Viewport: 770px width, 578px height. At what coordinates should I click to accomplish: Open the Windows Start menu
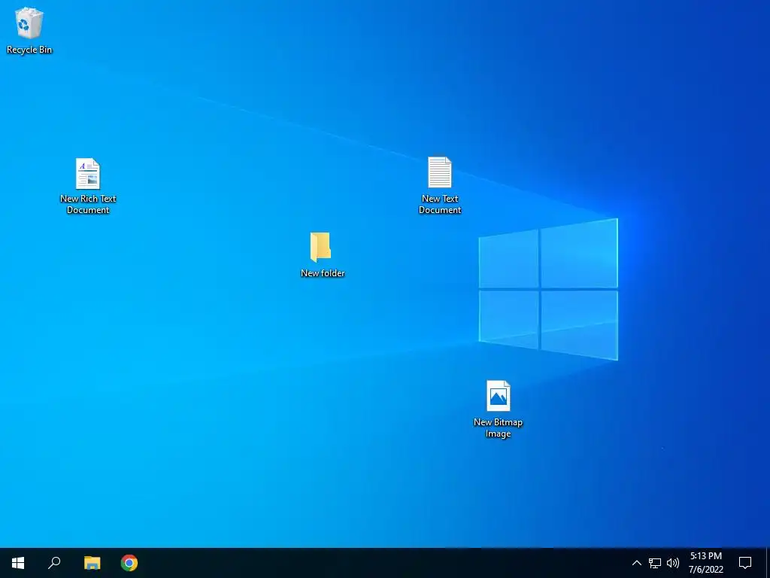(x=18, y=563)
